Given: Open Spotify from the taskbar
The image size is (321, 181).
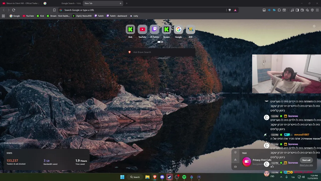Looking at the screenshot, I should [x=184, y=177].
